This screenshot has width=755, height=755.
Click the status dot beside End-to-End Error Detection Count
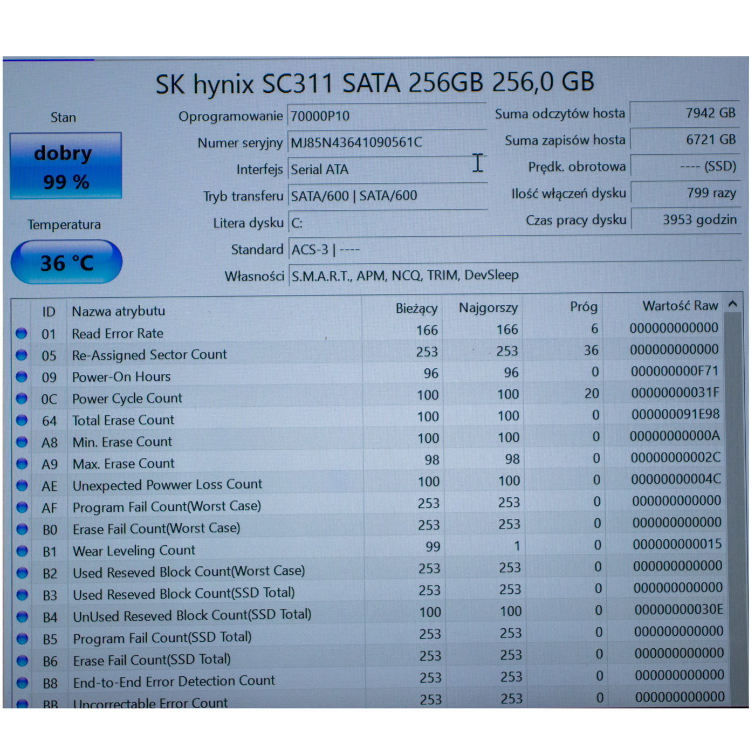(22, 683)
